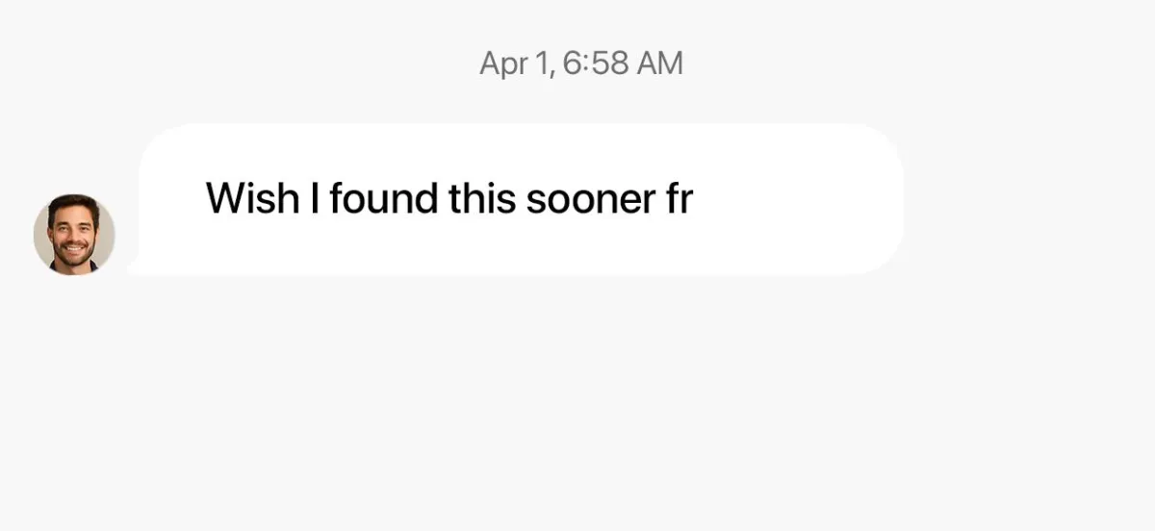Click the "AM" text in the timestamp

click(x=658, y=63)
